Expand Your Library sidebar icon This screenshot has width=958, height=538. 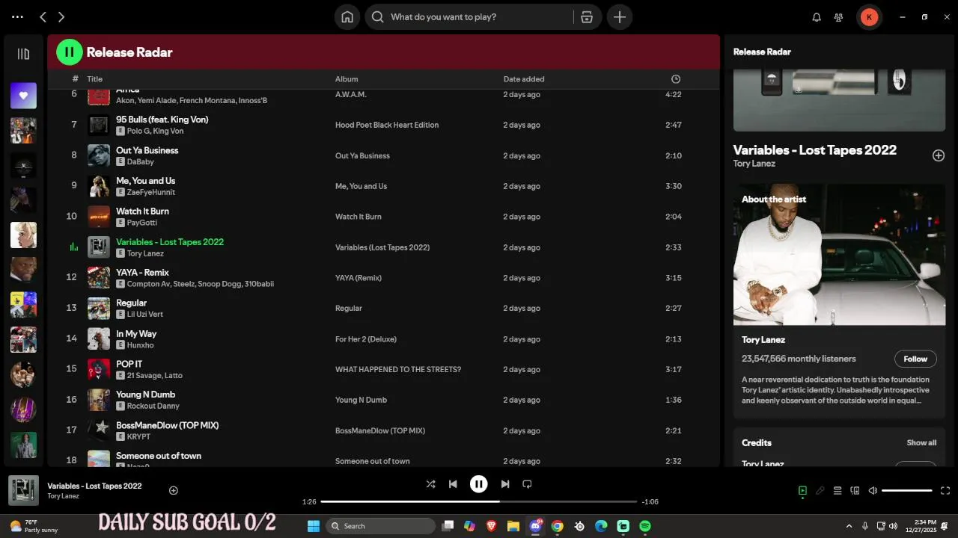pos(23,54)
